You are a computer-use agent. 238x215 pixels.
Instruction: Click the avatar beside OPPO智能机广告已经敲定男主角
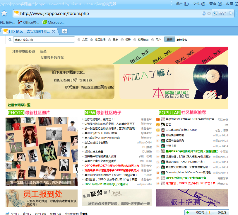click(x=163, y=178)
